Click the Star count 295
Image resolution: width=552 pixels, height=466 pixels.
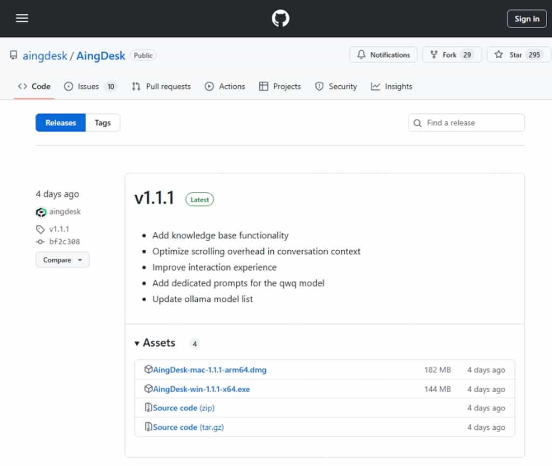coord(534,55)
